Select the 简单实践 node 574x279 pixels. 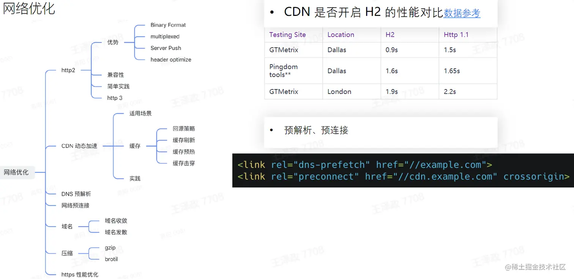[x=118, y=86]
